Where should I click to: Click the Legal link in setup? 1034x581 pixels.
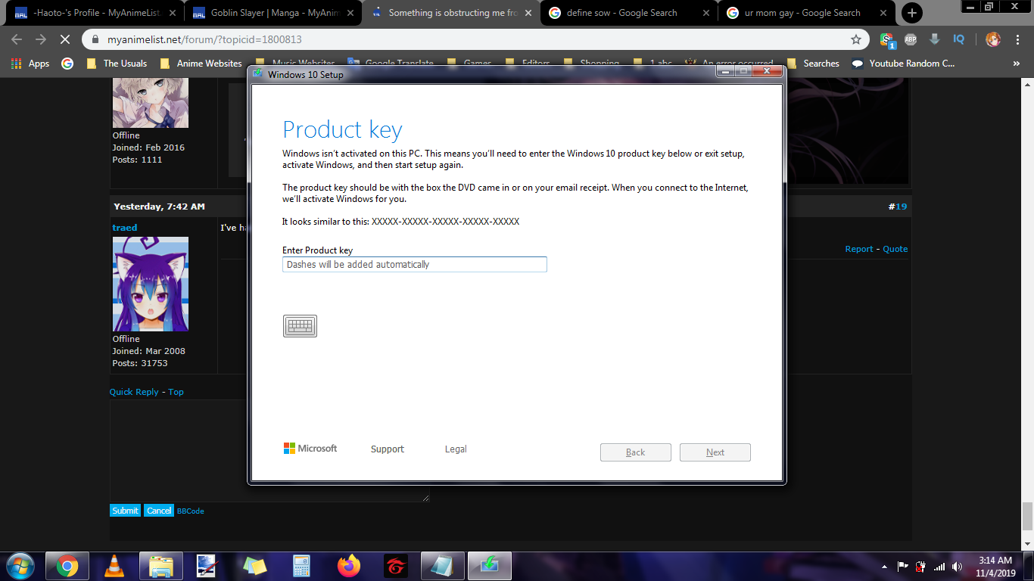[x=456, y=449]
